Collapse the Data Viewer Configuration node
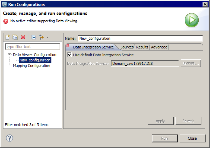Viewport: 210px width, 148px height. (9, 55)
